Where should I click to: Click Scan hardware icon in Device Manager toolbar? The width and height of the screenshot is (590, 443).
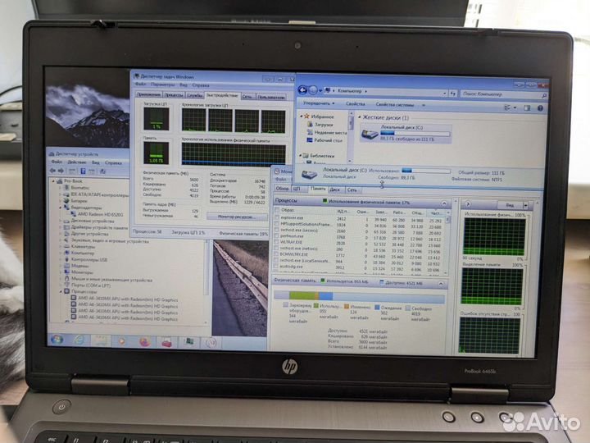click(x=102, y=171)
